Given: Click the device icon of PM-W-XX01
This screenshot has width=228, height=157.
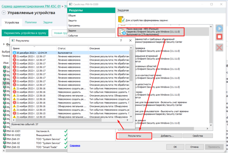Looking at the screenshot, I should 5,131.
